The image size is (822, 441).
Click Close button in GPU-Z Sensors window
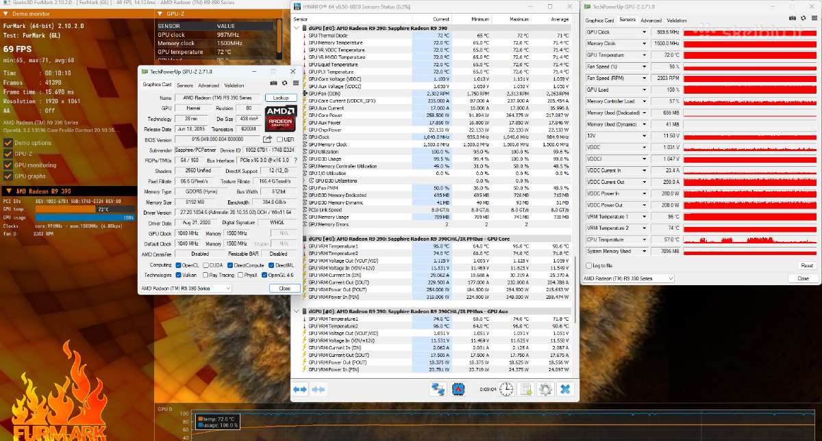[x=803, y=278]
